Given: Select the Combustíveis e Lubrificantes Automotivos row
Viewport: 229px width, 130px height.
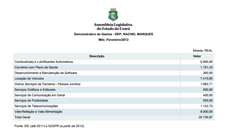Looking at the screenshot, I should 44,62.
